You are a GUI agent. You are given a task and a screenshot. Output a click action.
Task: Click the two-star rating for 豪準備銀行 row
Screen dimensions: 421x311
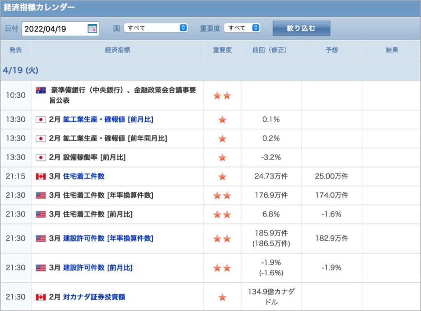coord(222,96)
